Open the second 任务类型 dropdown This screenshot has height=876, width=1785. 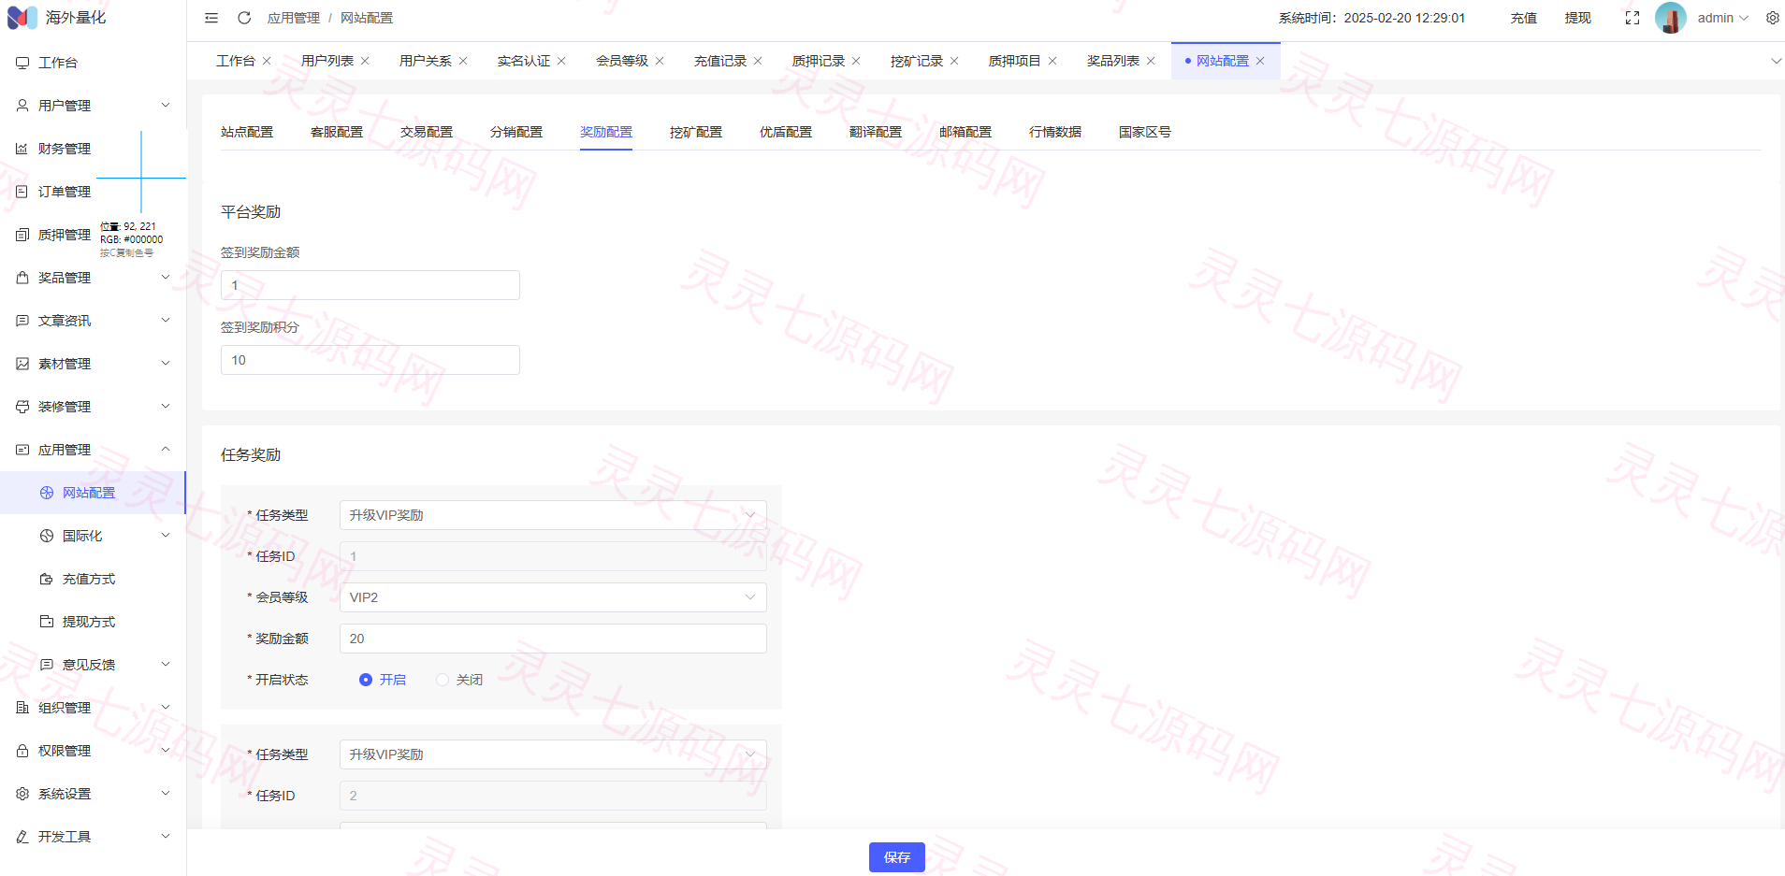[553, 754]
